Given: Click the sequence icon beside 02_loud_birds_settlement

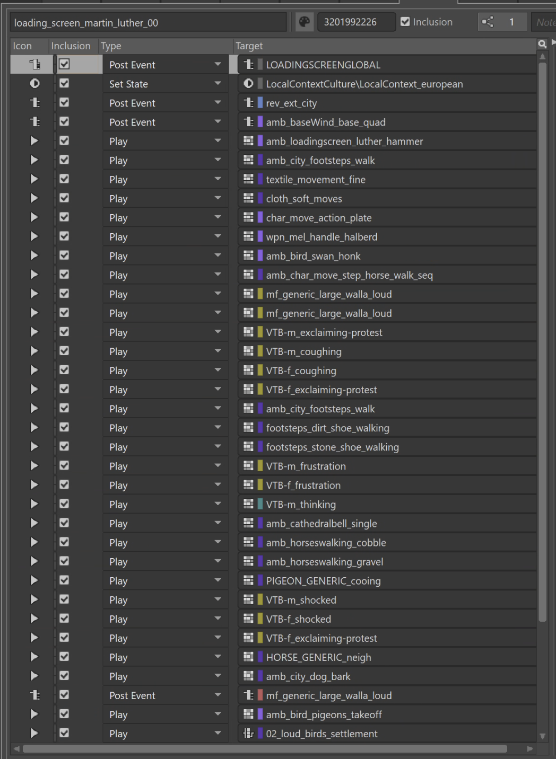Looking at the screenshot, I should pyautogui.click(x=248, y=734).
